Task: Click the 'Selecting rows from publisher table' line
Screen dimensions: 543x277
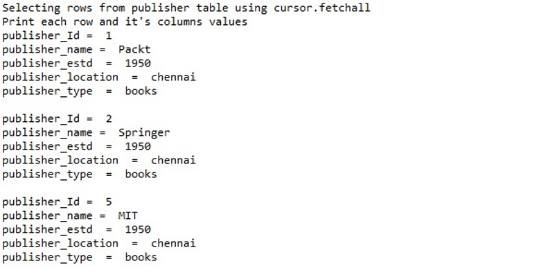Action: (x=186, y=8)
